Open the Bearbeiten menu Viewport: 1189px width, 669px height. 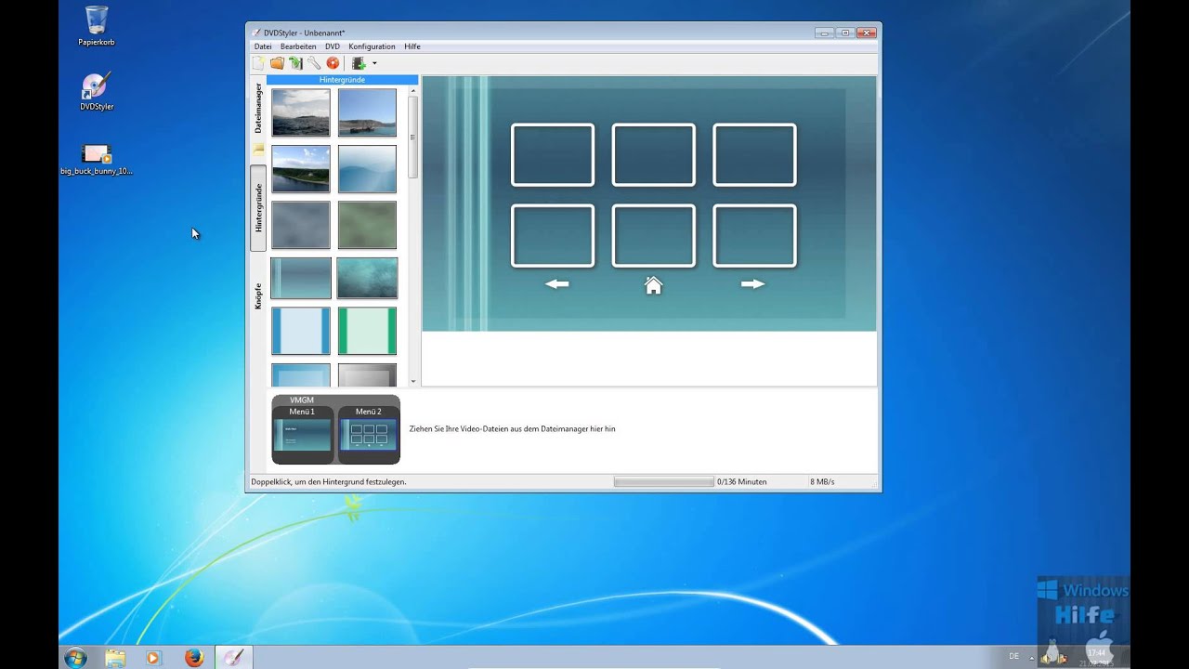(298, 46)
